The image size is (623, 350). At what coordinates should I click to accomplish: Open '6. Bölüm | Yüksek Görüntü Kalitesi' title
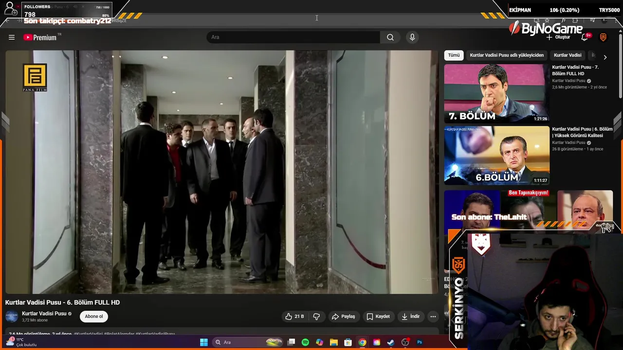582,132
